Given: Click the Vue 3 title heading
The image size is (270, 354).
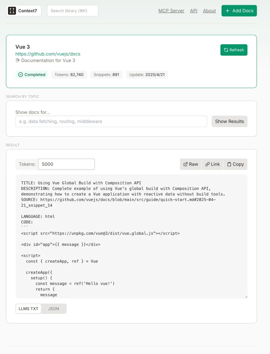Looking at the screenshot, I should (22, 47).
